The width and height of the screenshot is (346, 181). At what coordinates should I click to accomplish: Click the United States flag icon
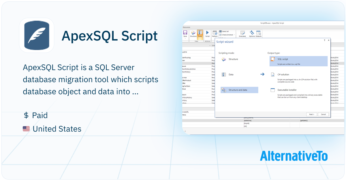pyautogui.click(x=26, y=129)
